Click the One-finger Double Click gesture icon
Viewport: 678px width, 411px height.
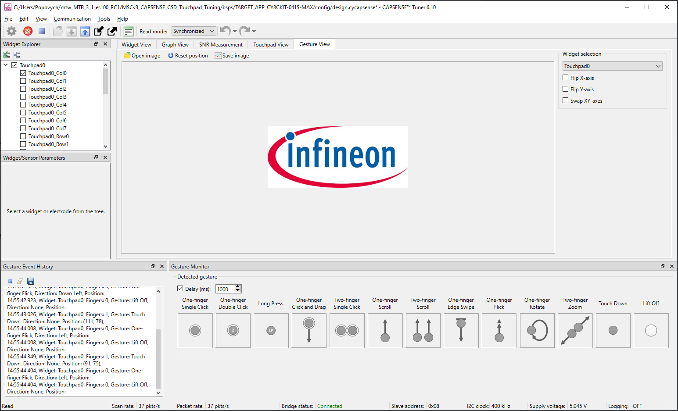tap(233, 331)
